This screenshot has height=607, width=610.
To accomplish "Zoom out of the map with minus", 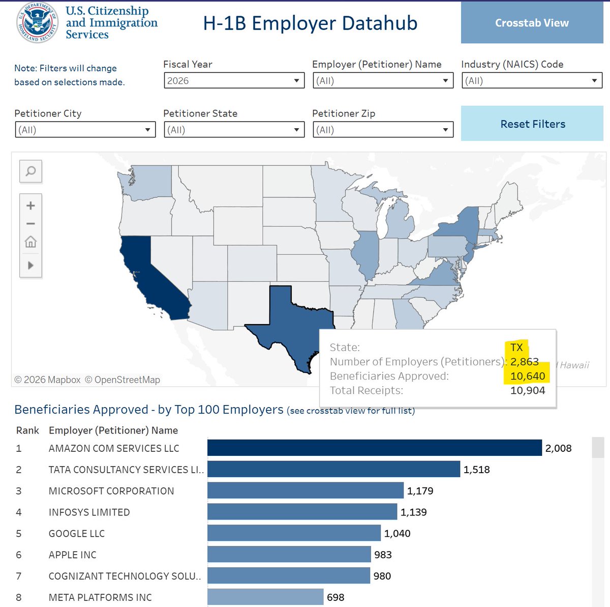I will point(30,224).
